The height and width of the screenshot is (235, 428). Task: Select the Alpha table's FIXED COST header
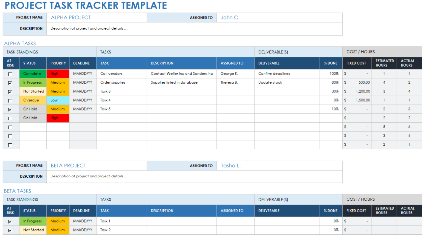(x=357, y=63)
